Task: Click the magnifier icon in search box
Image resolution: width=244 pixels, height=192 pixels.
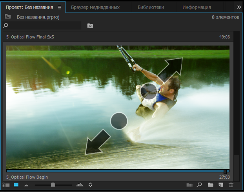Action: (x=5, y=26)
